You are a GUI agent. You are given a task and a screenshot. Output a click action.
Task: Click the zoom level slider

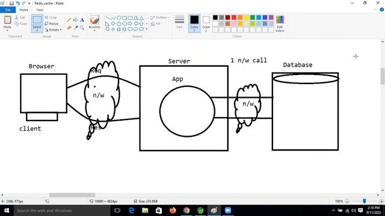(364, 201)
